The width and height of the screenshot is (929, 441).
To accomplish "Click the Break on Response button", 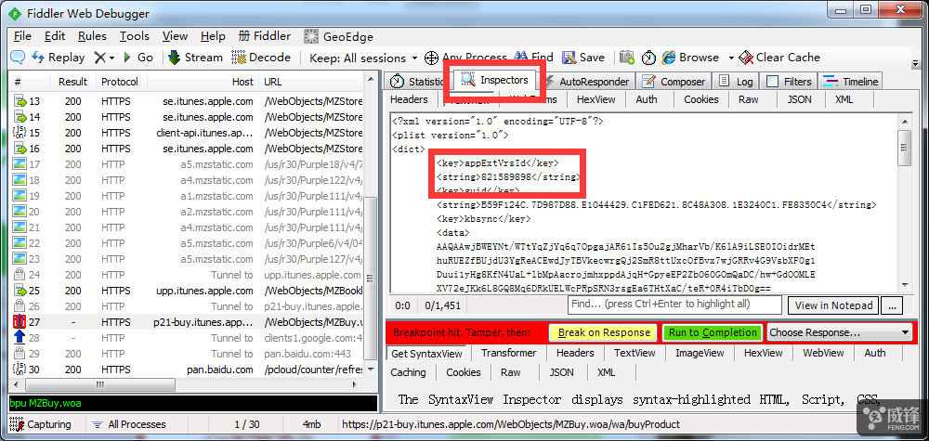I will point(604,332).
